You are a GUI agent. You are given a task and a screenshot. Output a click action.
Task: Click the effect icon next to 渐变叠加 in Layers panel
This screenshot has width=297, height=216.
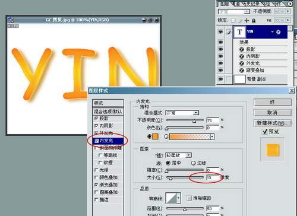242,71
